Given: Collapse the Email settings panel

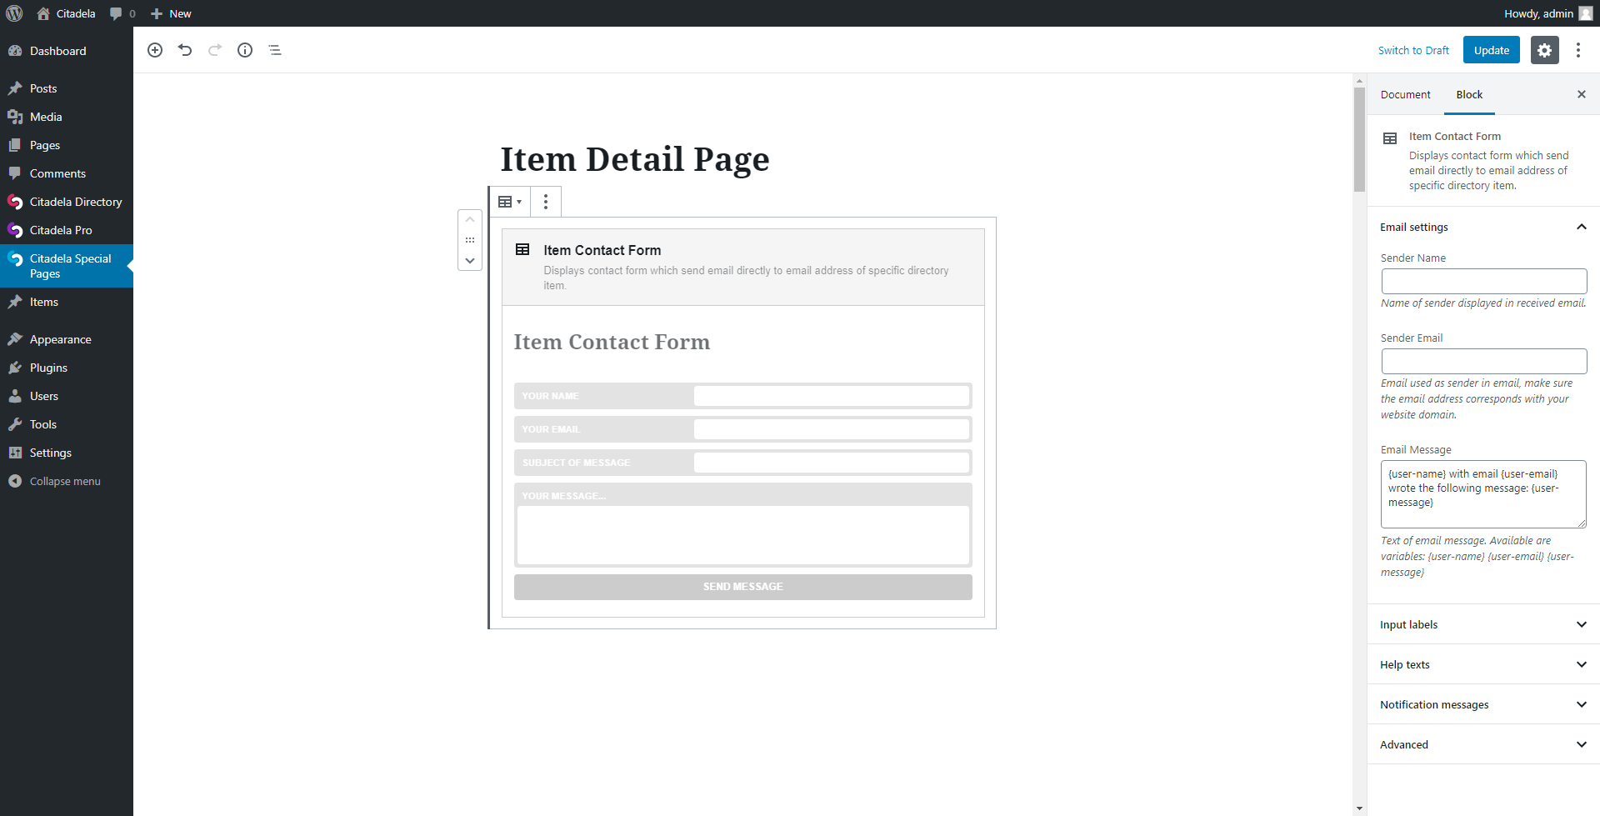Looking at the screenshot, I should point(1581,227).
